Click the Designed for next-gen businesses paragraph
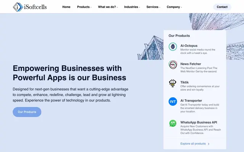Image resolution: width=244 pixels, height=152 pixels. click(x=71, y=95)
